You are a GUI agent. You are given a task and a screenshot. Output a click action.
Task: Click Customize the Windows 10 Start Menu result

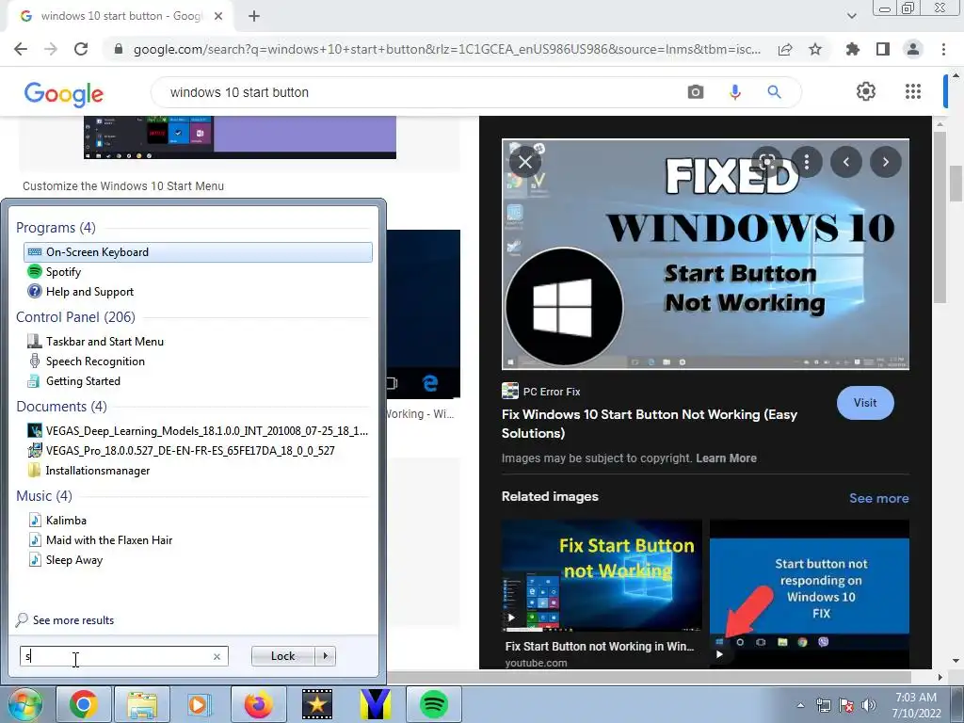coord(123,185)
